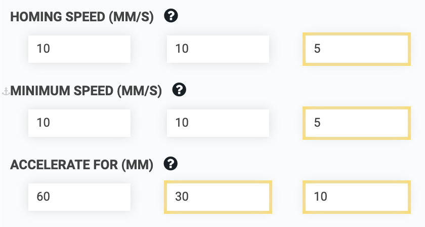Viewport: 425px width, 227px height.
Task: Click the Accelerate For field showing 10
Action: [x=357, y=197]
